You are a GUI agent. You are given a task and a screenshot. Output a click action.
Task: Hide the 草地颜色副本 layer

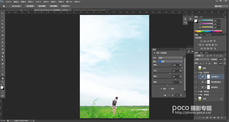click(x=196, y=82)
